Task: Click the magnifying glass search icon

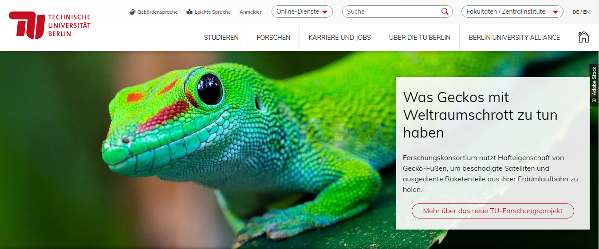Action: [x=445, y=11]
